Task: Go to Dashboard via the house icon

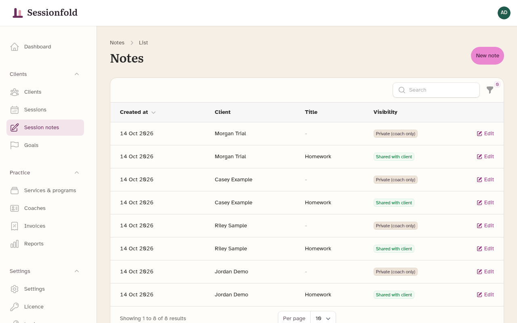Action: [x=15, y=47]
